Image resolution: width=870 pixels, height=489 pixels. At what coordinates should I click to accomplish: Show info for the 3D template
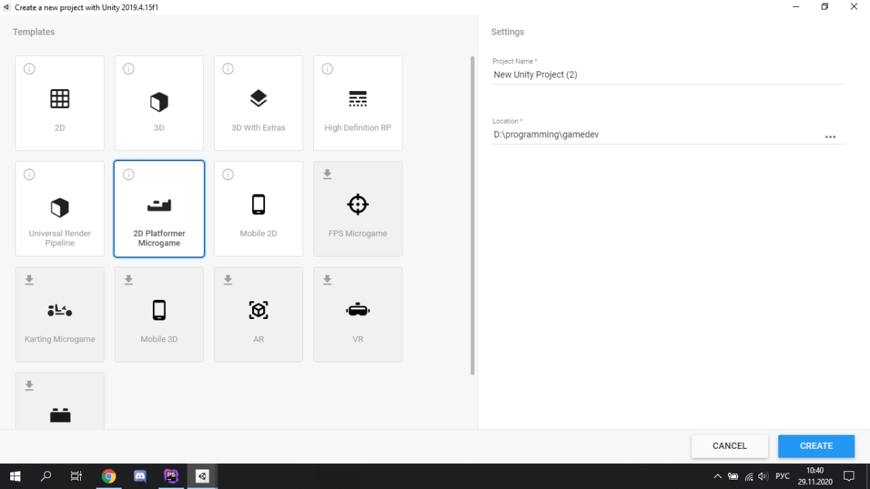[128, 69]
